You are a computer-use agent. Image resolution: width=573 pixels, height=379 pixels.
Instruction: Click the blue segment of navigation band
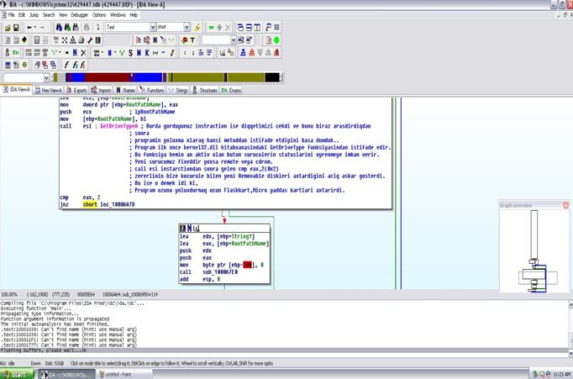(x=148, y=77)
